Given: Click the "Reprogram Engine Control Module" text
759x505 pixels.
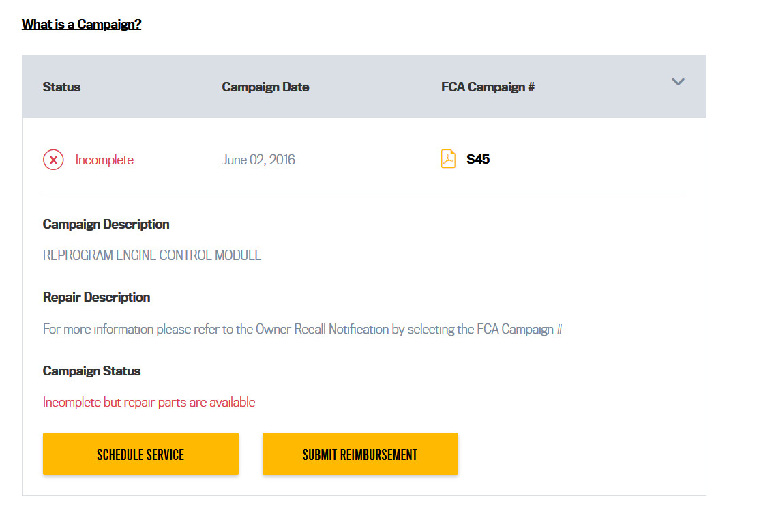Looking at the screenshot, I should coord(152,256).
